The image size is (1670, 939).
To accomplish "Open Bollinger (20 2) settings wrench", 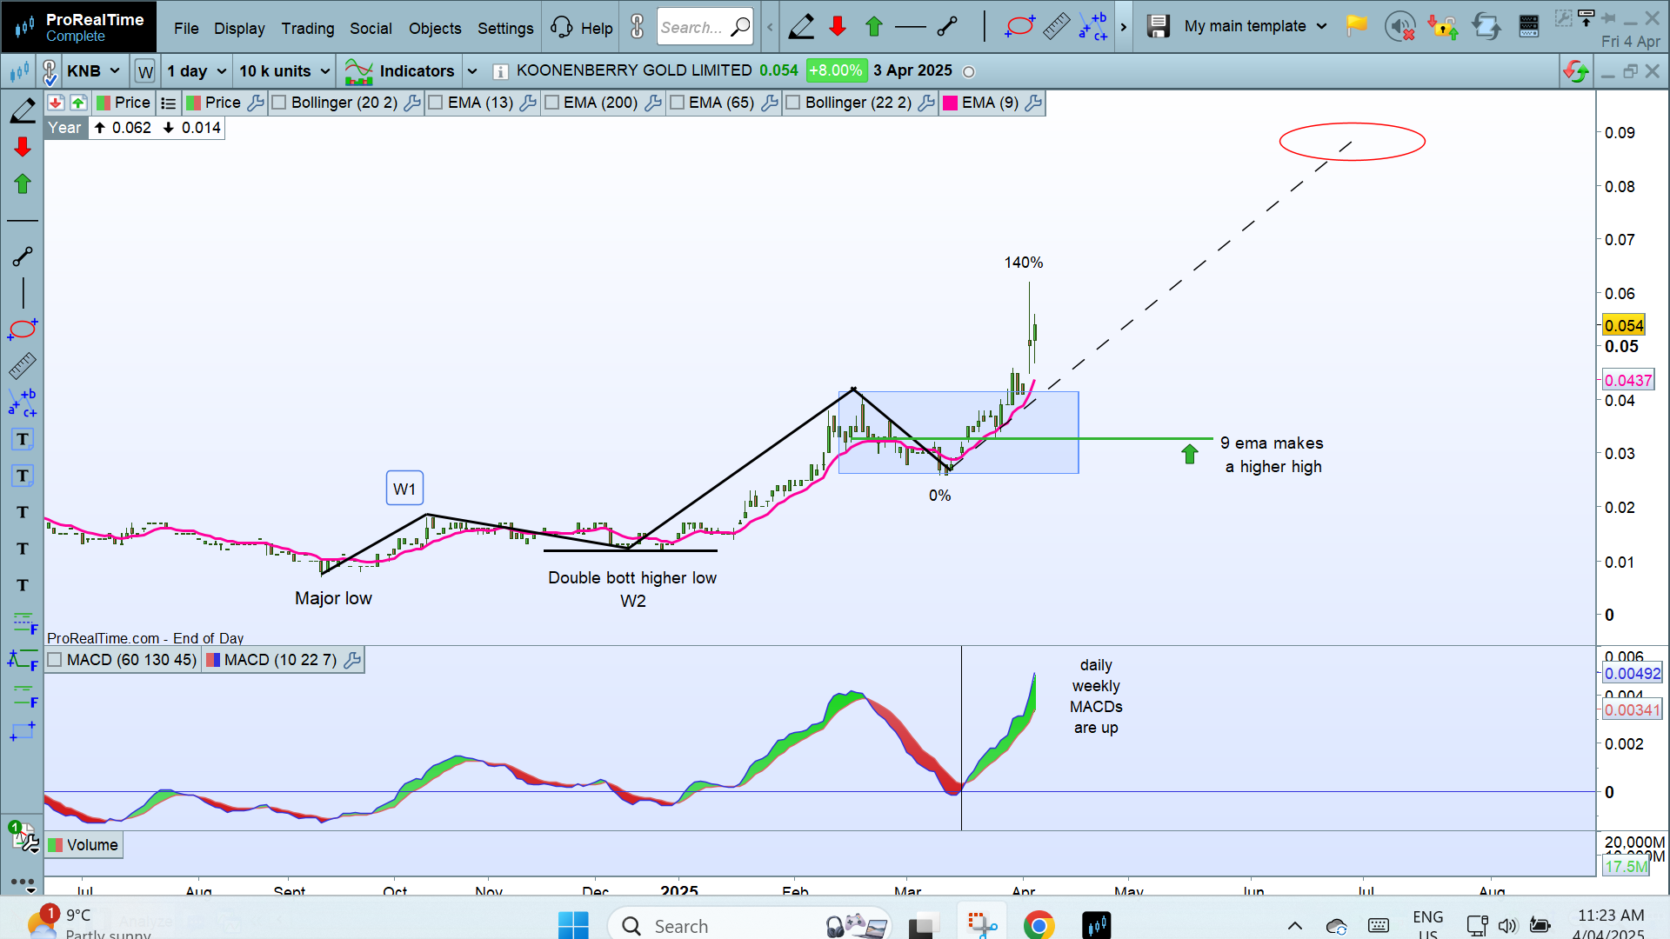I will pos(412,103).
